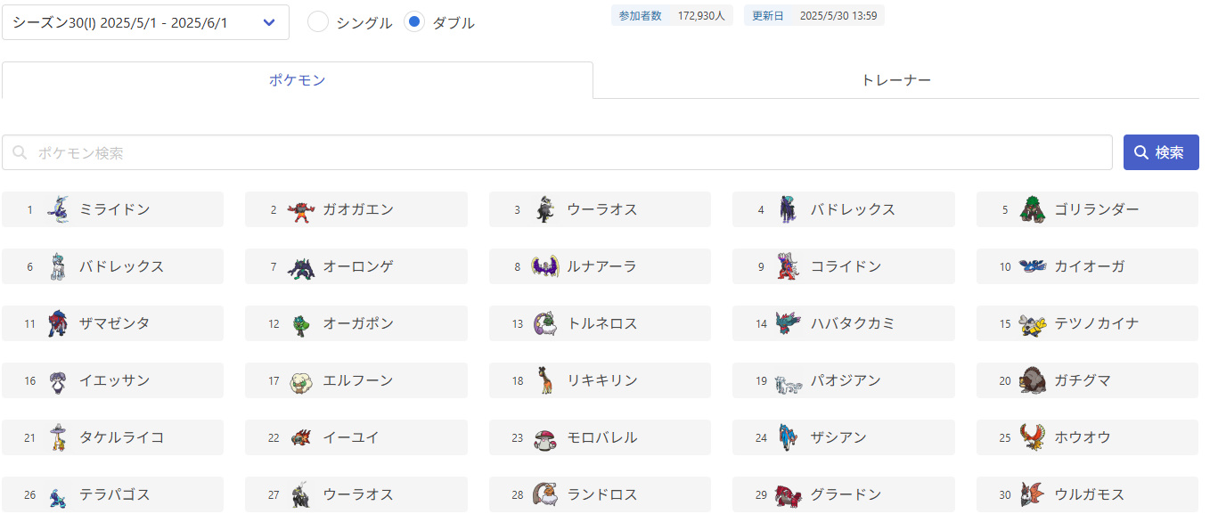1218x522 pixels.
Task: Open the シーズン30 season dropdown
Action: point(145,22)
